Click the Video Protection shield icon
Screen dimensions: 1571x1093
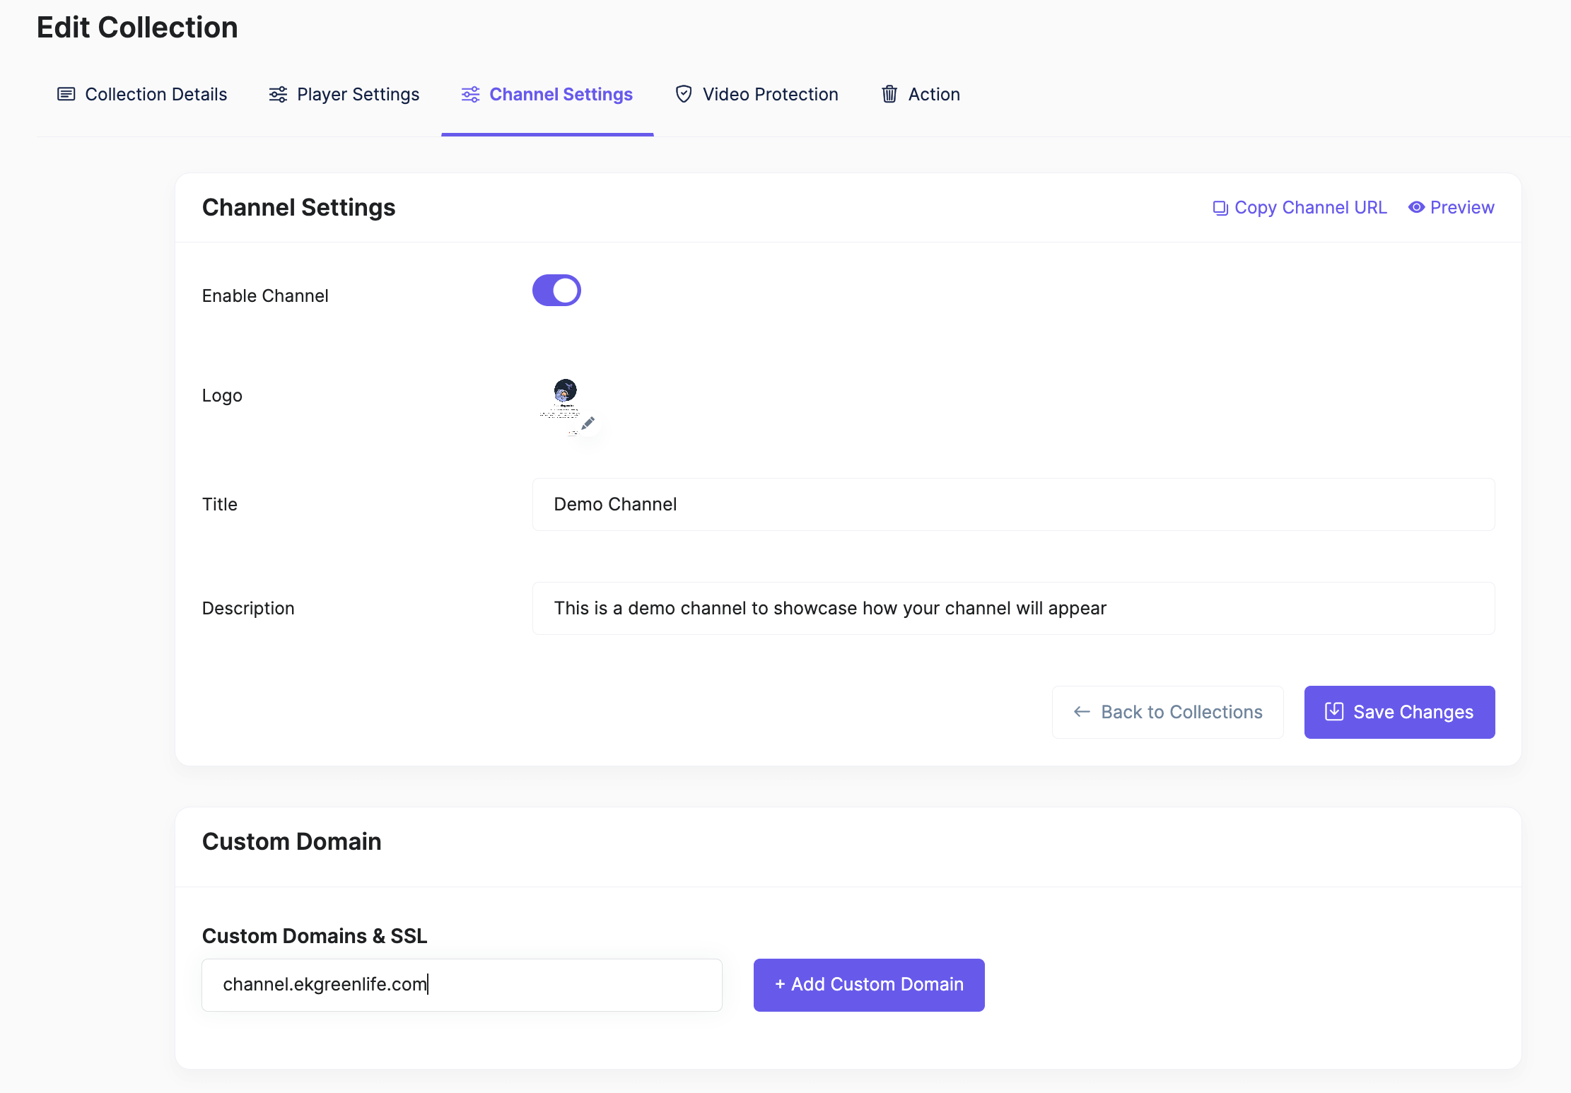coord(683,94)
